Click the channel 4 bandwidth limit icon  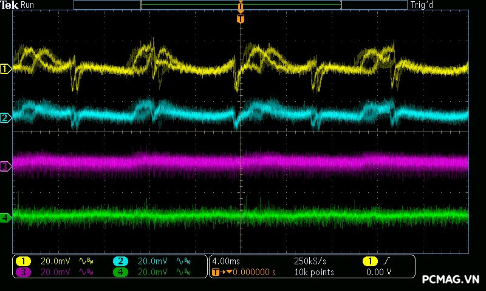pos(182,272)
